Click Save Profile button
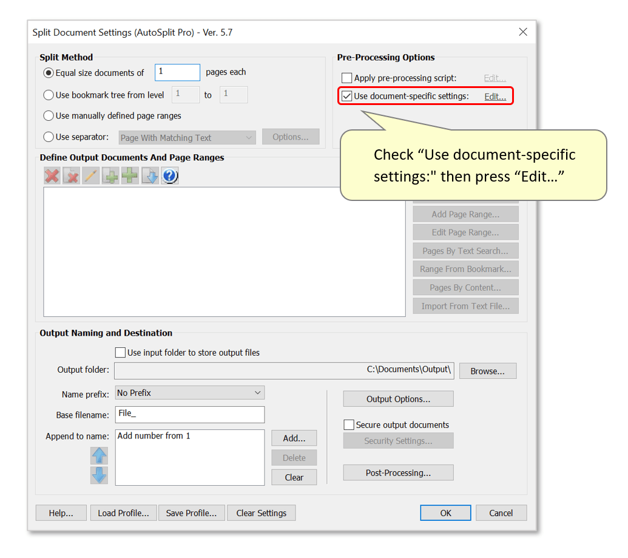 pyautogui.click(x=192, y=513)
